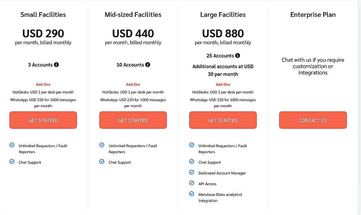
Task: Click the checkmark beside API Access
Action: pyautogui.click(x=192, y=183)
